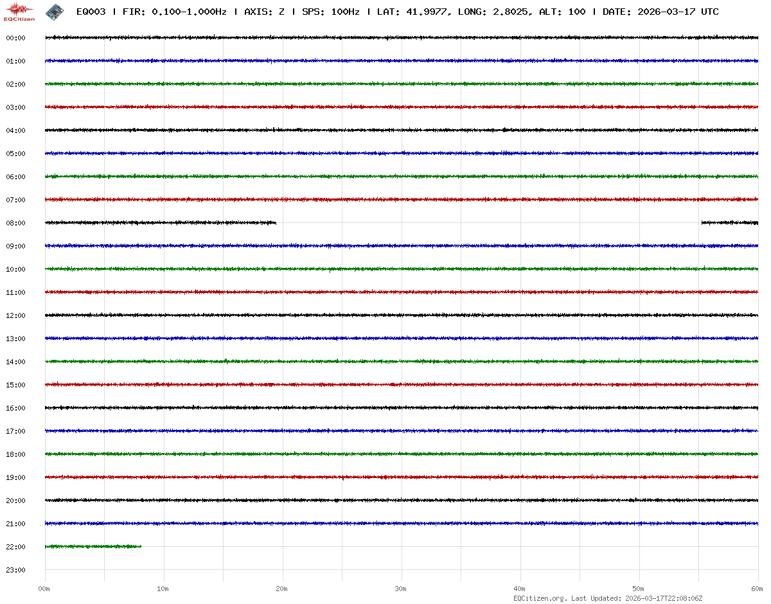The width and height of the screenshot is (771, 604).
Task: Click the 12:00 hour label
Action: pyautogui.click(x=15, y=315)
